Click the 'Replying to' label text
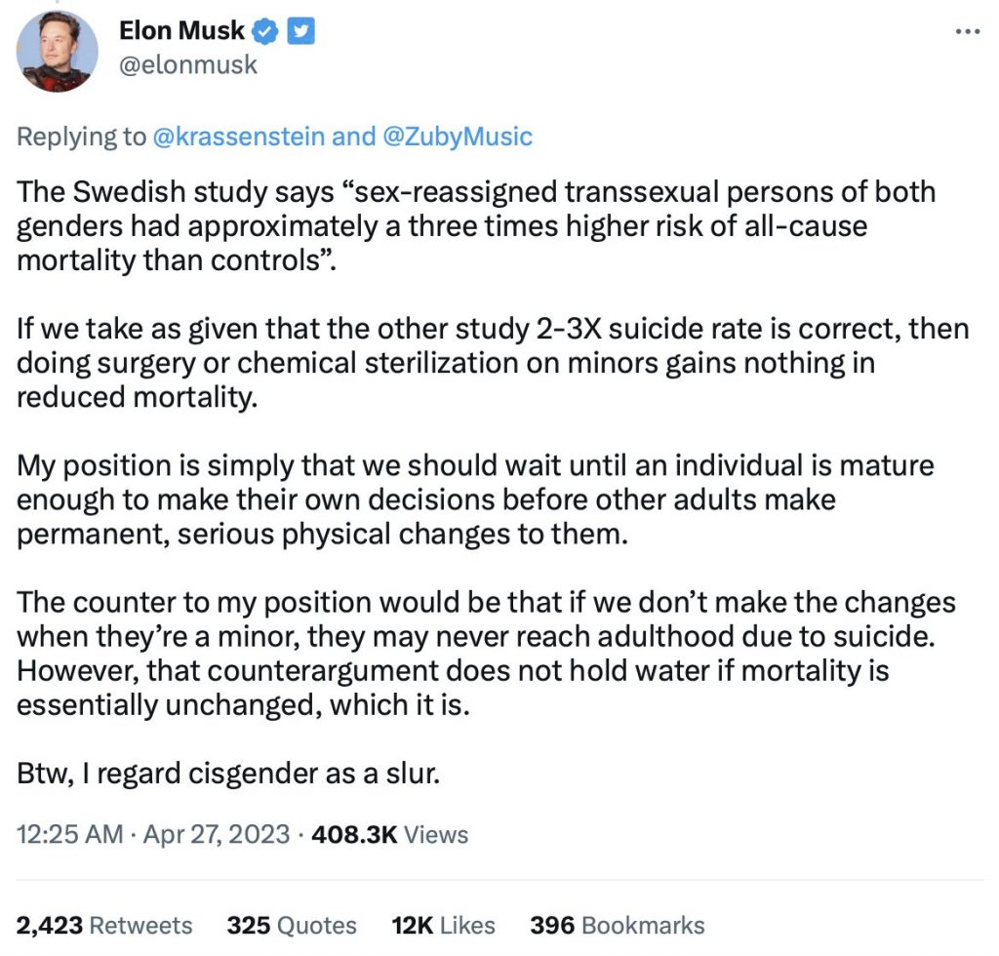 [x=81, y=136]
